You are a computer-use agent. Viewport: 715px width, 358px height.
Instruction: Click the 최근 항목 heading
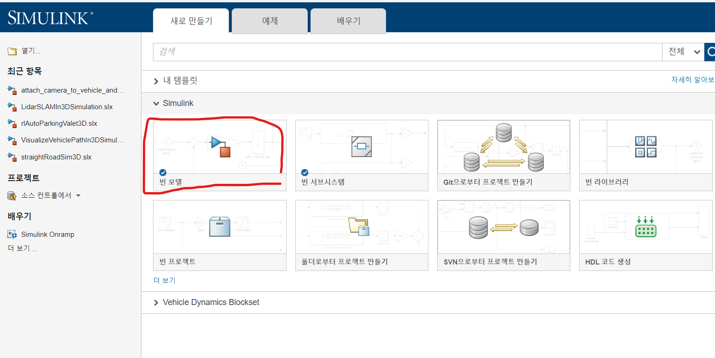24,71
